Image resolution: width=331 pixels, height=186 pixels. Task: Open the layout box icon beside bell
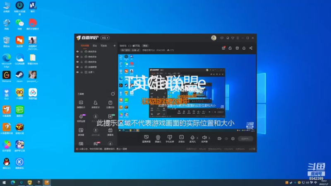point(237,48)
